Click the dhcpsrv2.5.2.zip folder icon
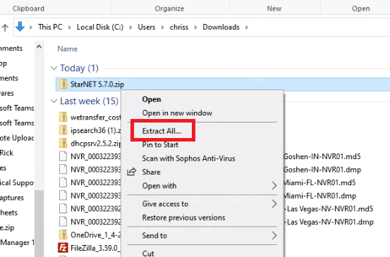This screenshot has width=390, height=257. click(x=63, y=143)
